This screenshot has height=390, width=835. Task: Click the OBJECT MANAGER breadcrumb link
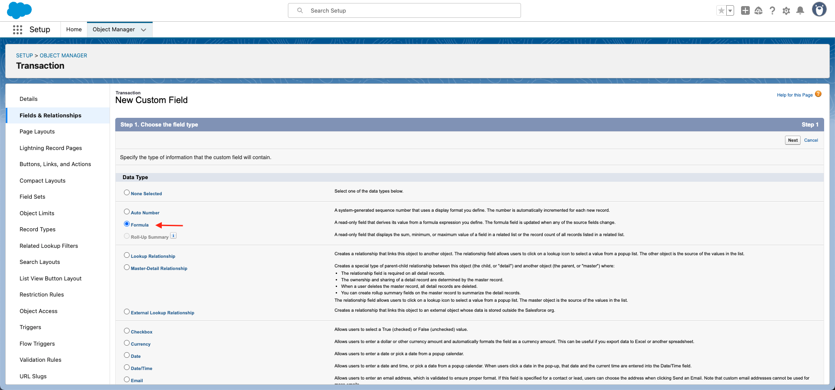point(63,56)
